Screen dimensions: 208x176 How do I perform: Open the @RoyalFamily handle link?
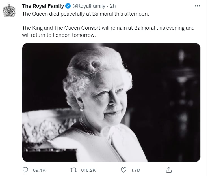point(89,6)
